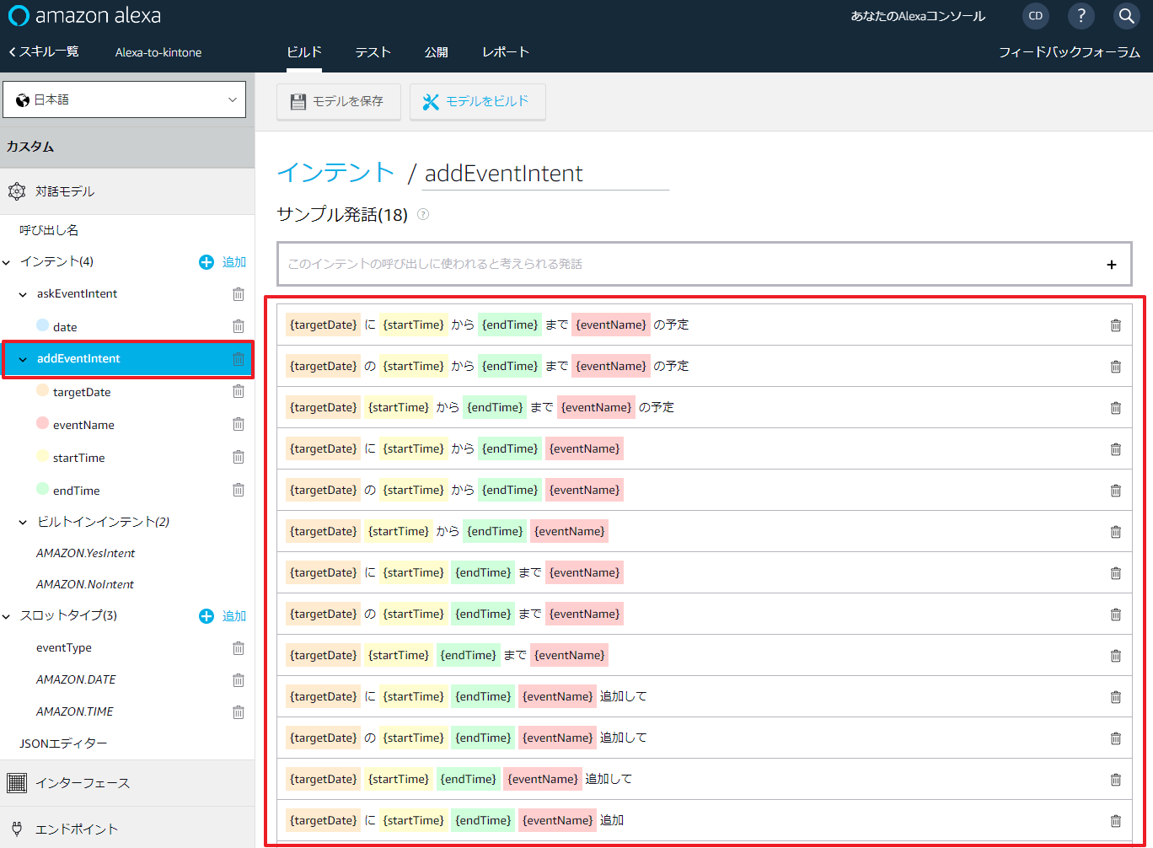Delete the AMAZON.TIME slot type
The height and width of the screenshot is (848, 1153).
point(239,712)
